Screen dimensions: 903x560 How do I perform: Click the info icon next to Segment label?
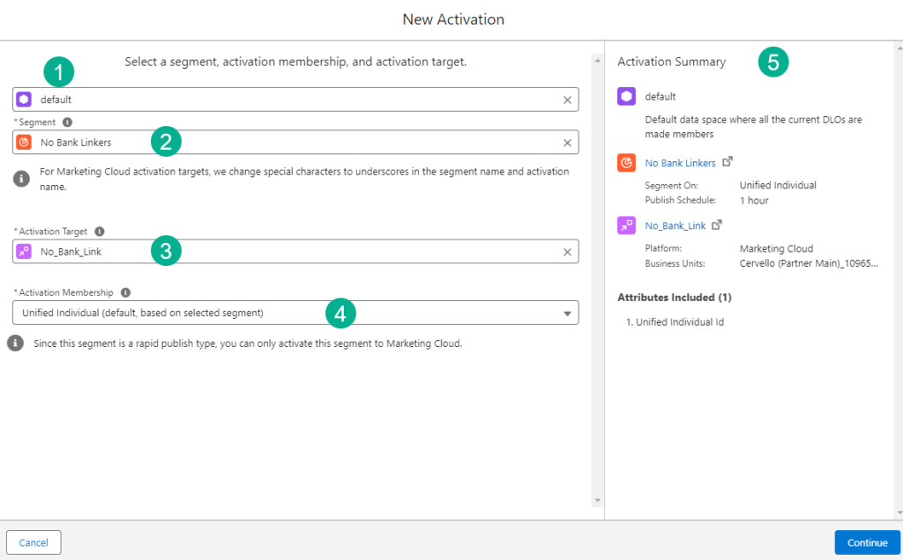pos(67,122)
